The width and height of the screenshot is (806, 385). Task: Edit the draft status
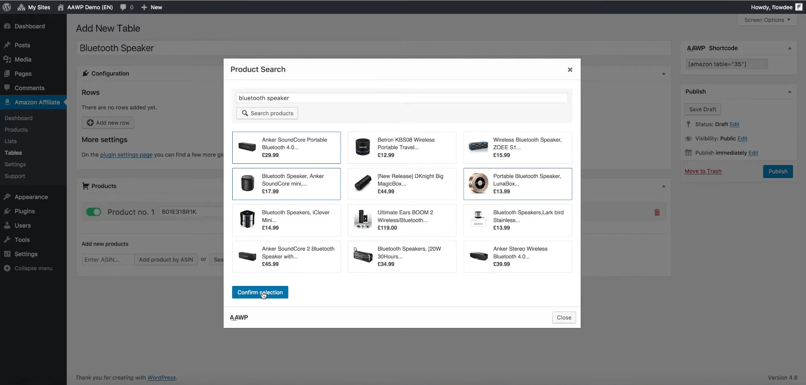(734, 124)
